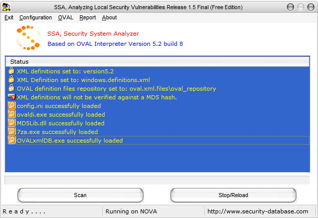
Task: Click the key icon next to OVALxmlDB.exe
Action: (12, 141)
